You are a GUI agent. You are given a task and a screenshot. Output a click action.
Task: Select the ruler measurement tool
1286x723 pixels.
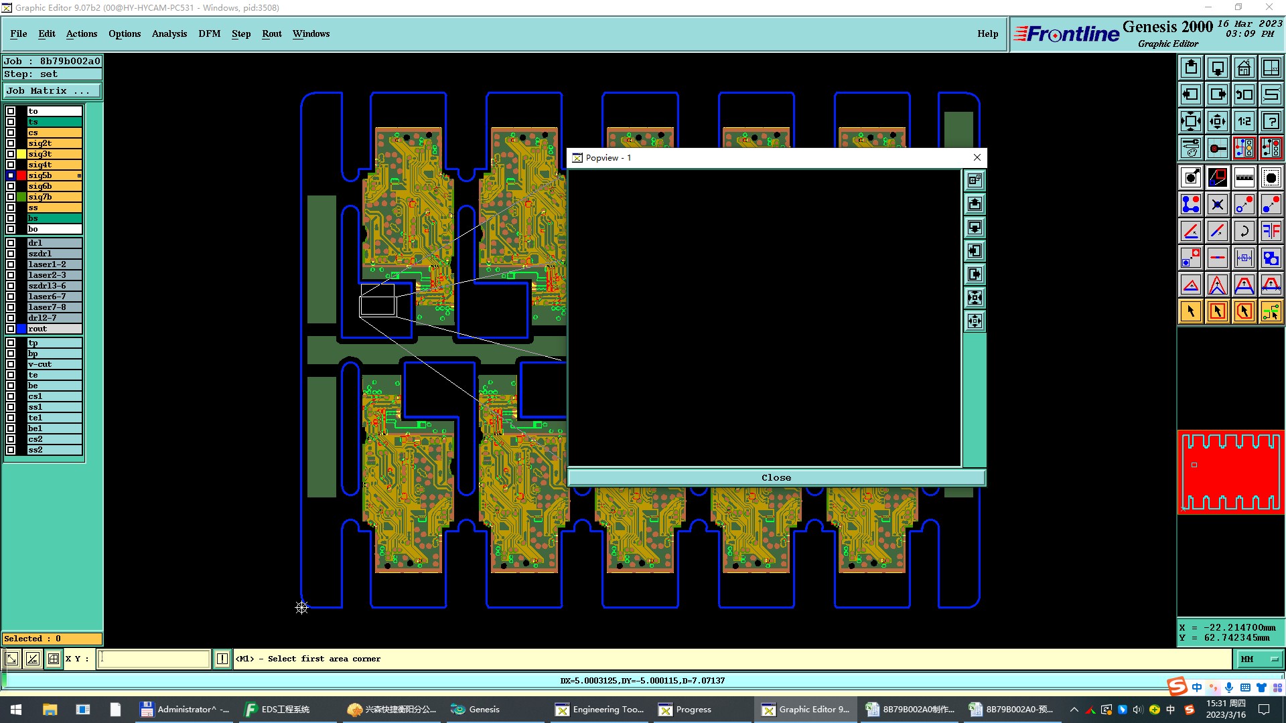point(1244,177)
